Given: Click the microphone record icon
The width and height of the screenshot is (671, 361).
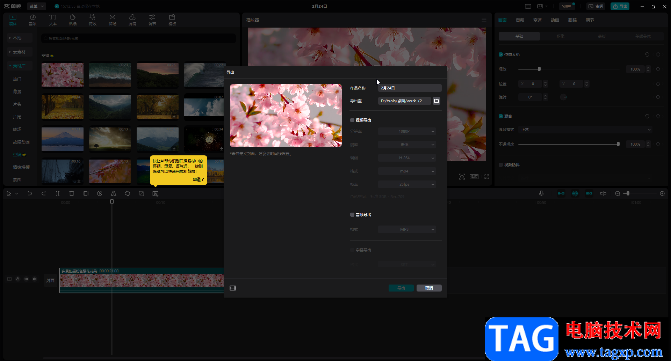Looking at the screenshot, I should 541,193.
